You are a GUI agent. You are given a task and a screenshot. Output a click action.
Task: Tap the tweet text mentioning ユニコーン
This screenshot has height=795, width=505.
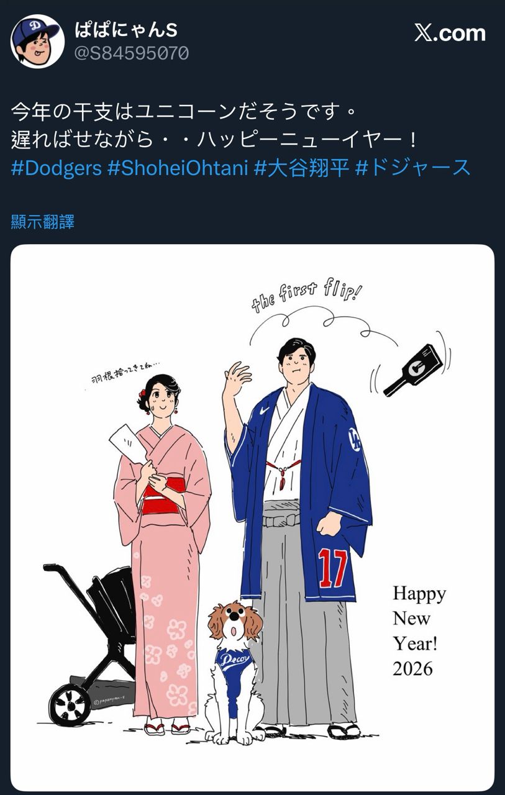[184, 113]
